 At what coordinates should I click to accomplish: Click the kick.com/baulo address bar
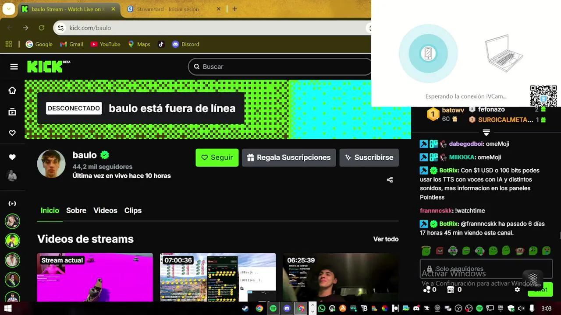click(213, 28)
